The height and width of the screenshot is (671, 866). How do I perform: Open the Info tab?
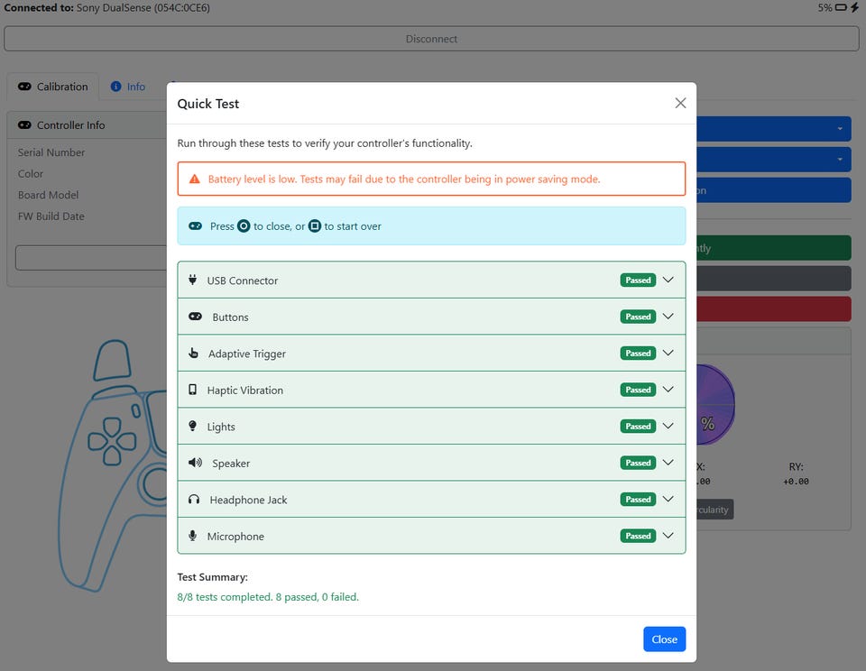128,87
